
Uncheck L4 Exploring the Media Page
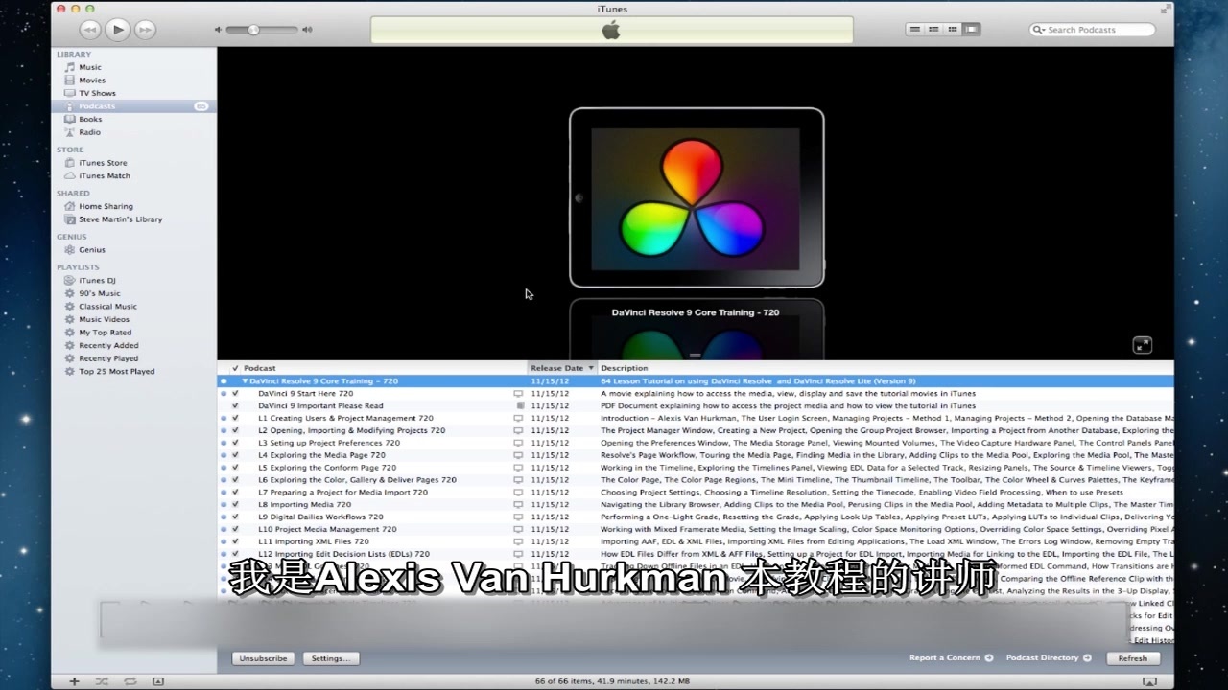coord(235,455)
